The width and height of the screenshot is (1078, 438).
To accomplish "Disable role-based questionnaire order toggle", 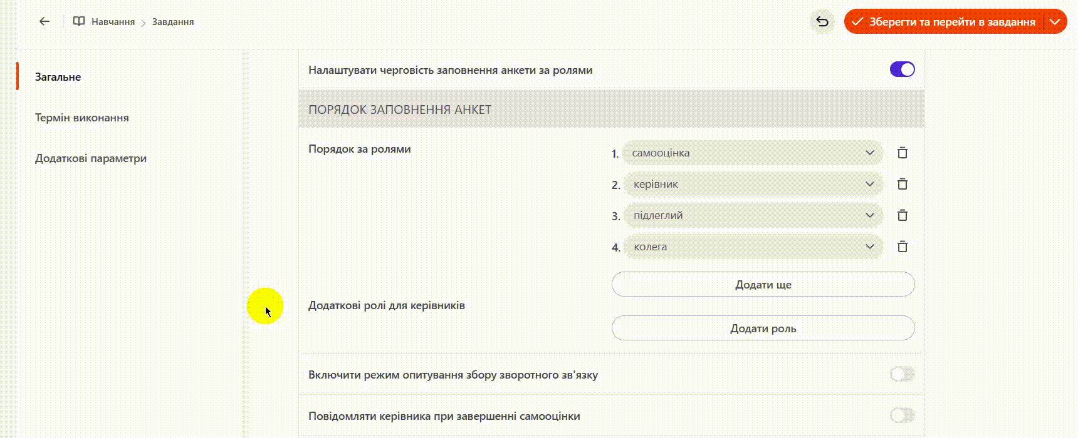I will click(x=902, y=69).
